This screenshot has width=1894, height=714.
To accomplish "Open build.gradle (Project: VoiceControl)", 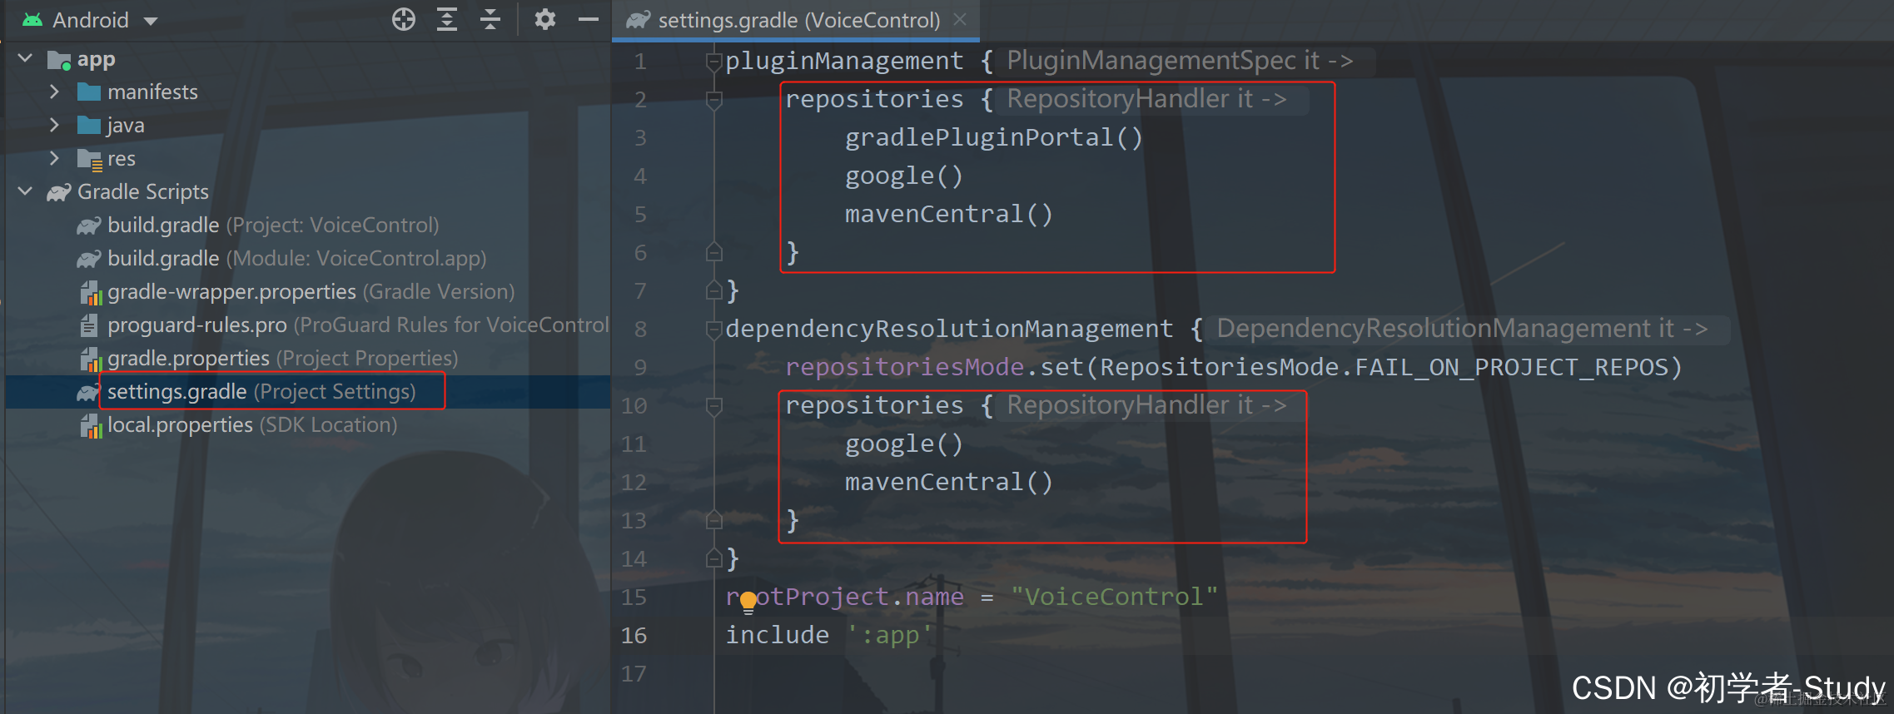I will click(273, 226).
